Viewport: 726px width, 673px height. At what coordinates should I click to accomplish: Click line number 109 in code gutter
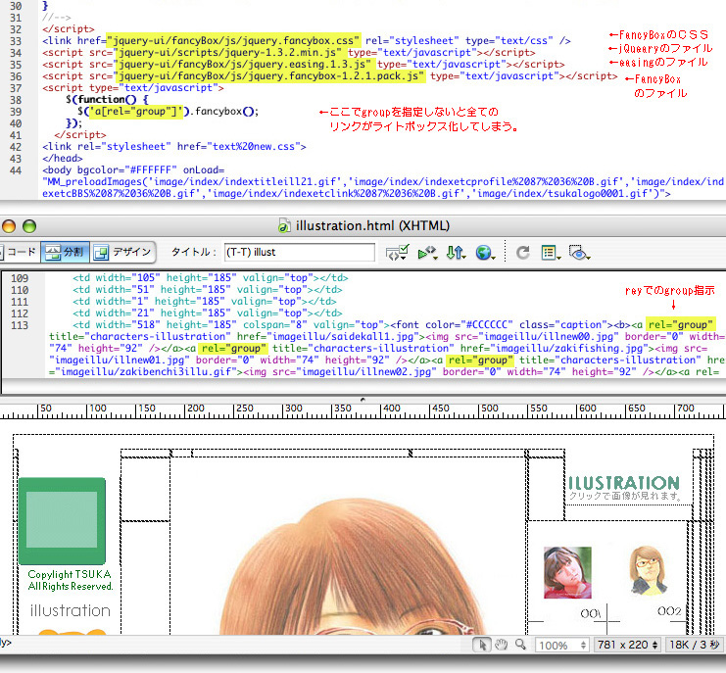point(20,278)
